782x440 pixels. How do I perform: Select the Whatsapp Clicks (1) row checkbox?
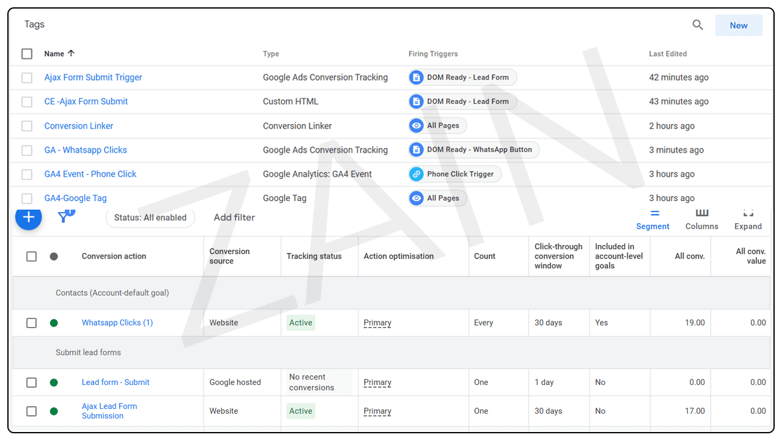tap(32, 323)
